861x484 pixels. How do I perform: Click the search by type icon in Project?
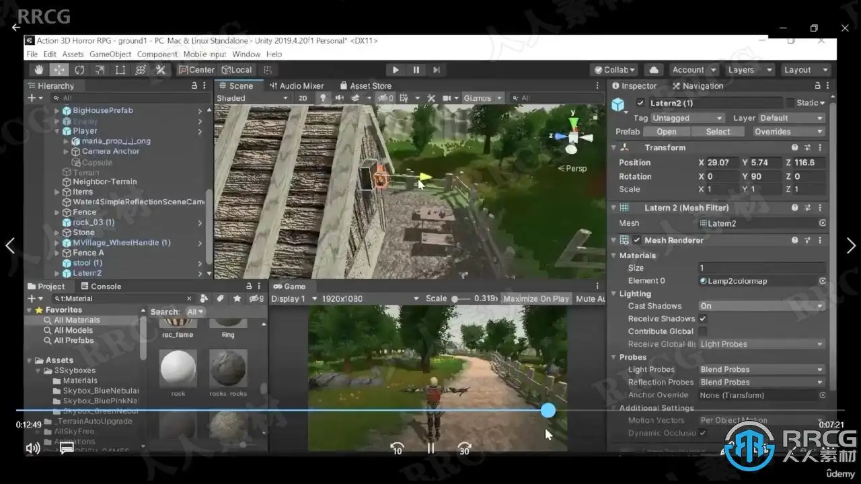click(204, 298)
